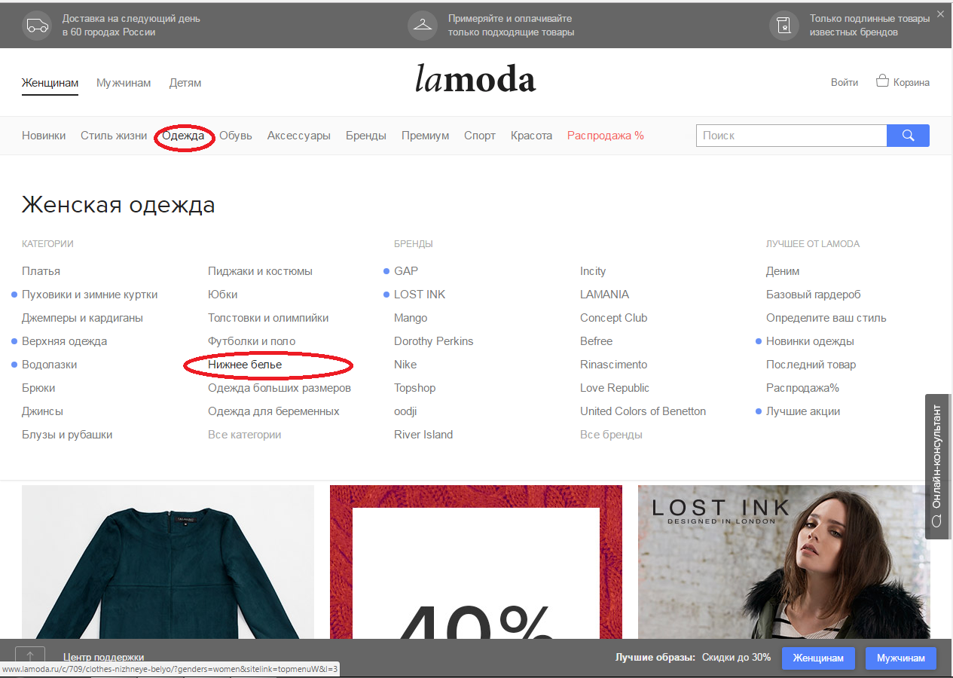This screenshot has width=953, height=678.
Task: Switch to the Детям section
Action: coord(185,83)
